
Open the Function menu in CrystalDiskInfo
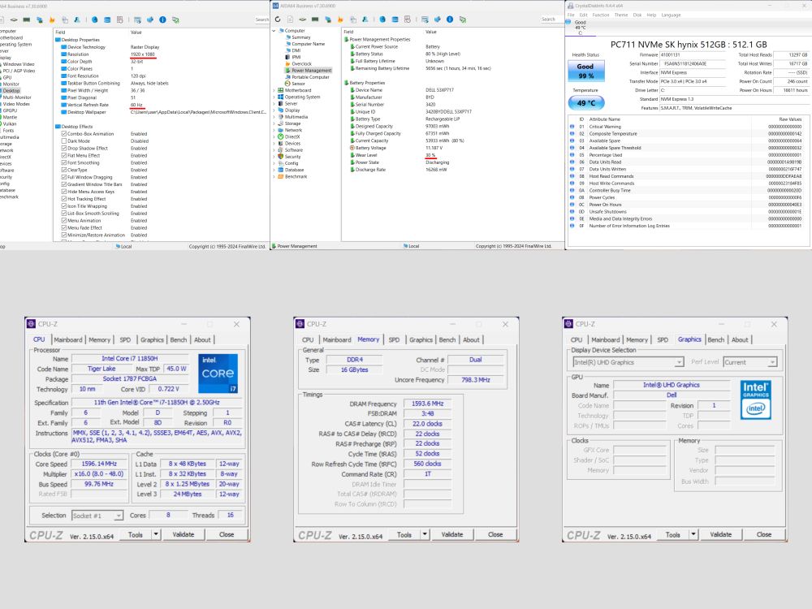(x=601, y=15)
